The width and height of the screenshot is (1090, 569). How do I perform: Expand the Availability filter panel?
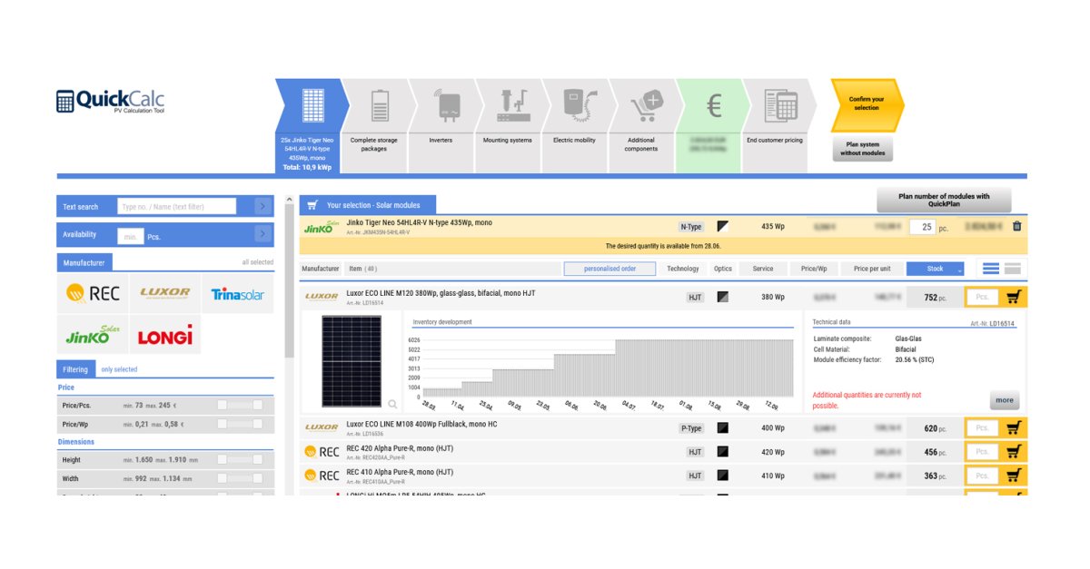[x=264, y=234]
